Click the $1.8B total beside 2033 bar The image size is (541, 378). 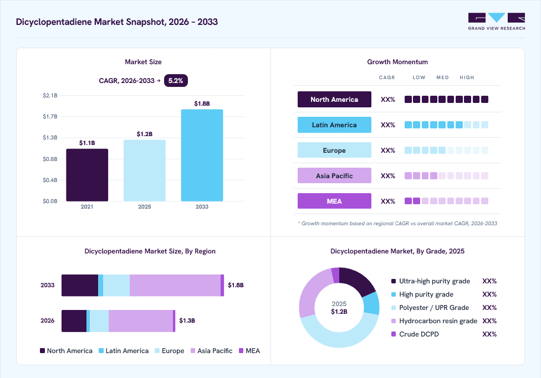click(236, 285)
